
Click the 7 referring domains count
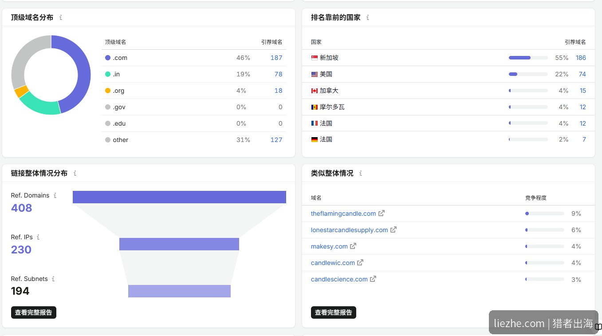tap(584, 139)
